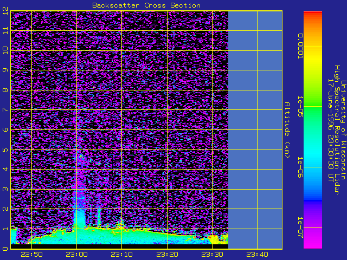Viewport: 347px width, 260px height.
Task: Click the altitude label 12 on y-axis
Action: [5, 11]
